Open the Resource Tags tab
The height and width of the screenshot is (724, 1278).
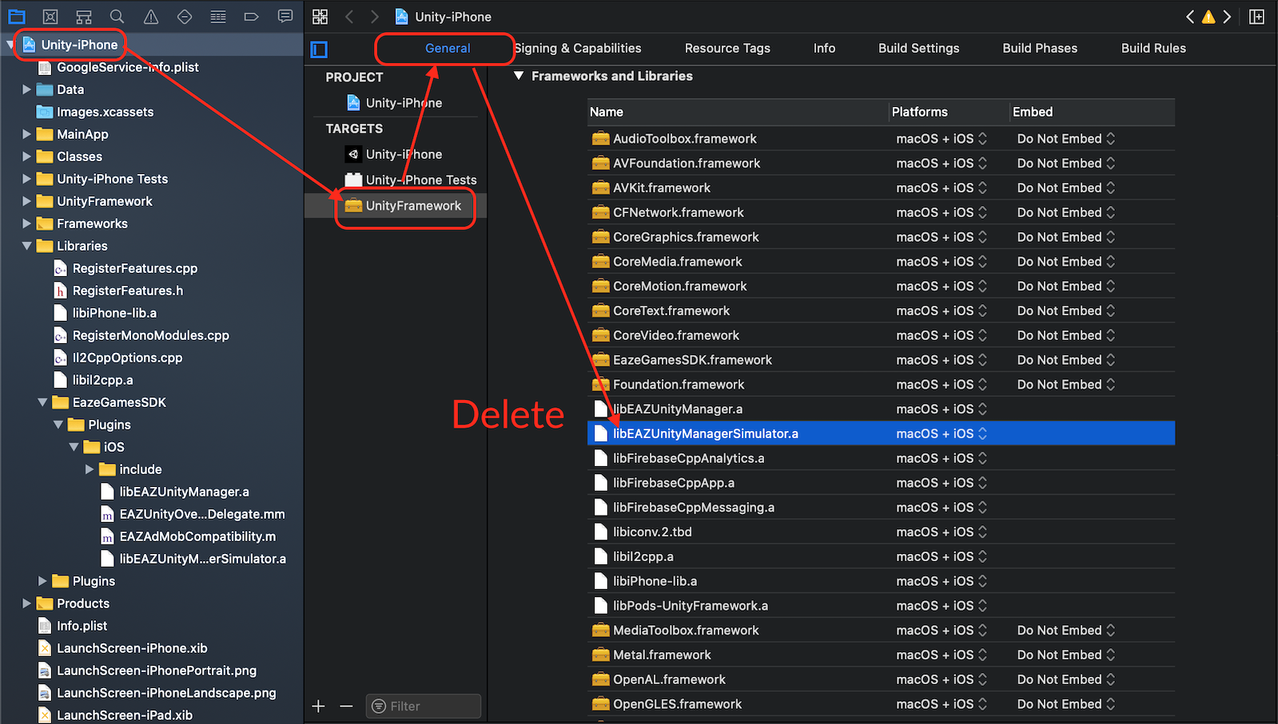(x=727, y=48)
